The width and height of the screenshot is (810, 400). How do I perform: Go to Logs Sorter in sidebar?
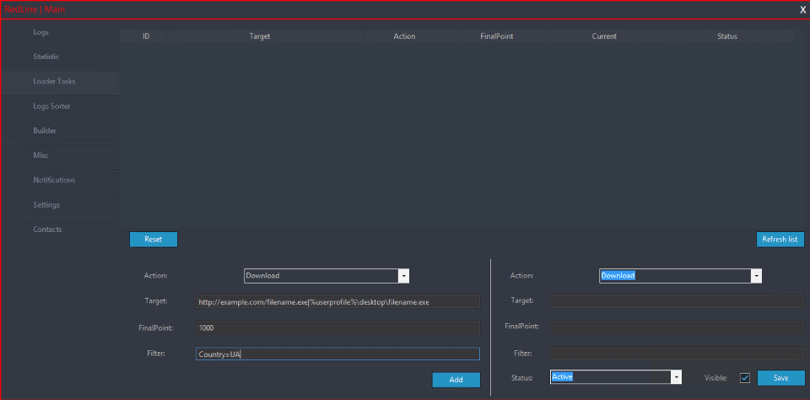coord(59,106)
